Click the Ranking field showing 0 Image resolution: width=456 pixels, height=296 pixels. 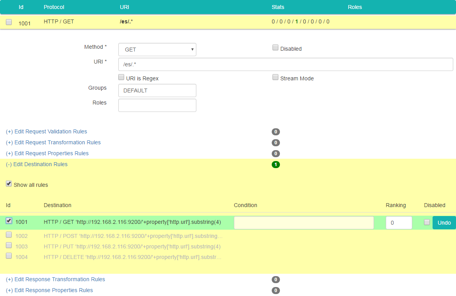click(x=399, y=223)
